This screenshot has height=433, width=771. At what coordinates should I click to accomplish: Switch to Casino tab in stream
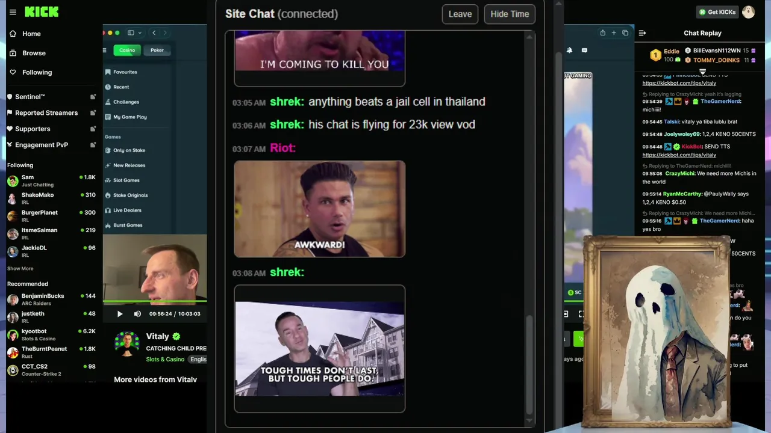tap(127, 50)
